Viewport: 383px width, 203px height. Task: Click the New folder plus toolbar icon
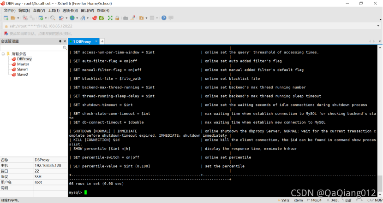click(x=141, y=18)
